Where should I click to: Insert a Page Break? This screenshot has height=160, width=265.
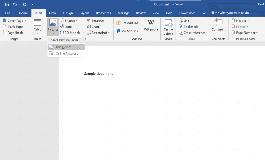coord(14,33)
